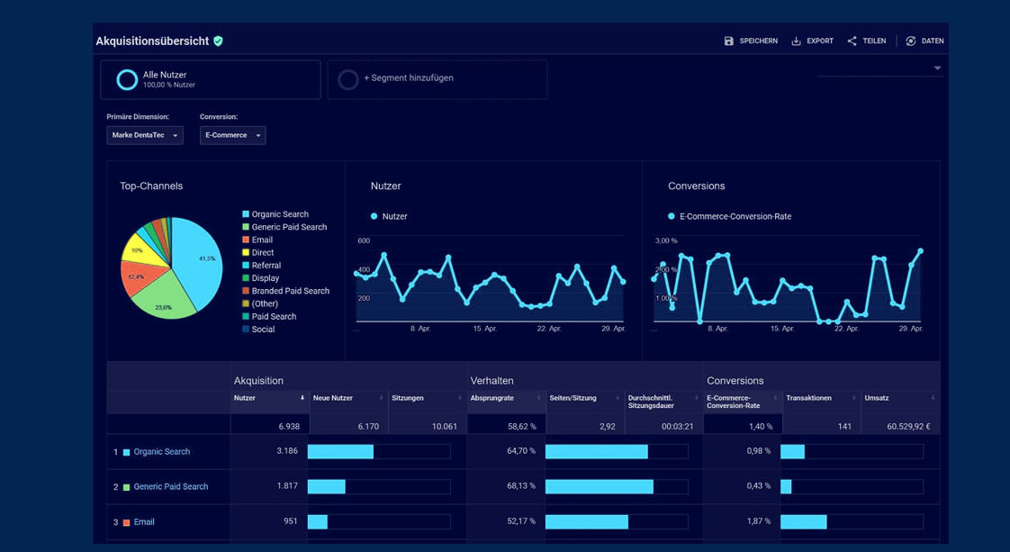The width and height of the screenshot is (1010, 552).
Task: Open the Marke DentaTec dimension dropdown
Action: click(x=145, y=135)
